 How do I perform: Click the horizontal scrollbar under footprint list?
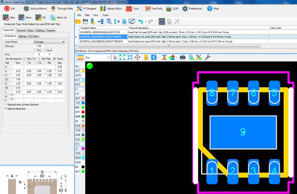[169, 46]
